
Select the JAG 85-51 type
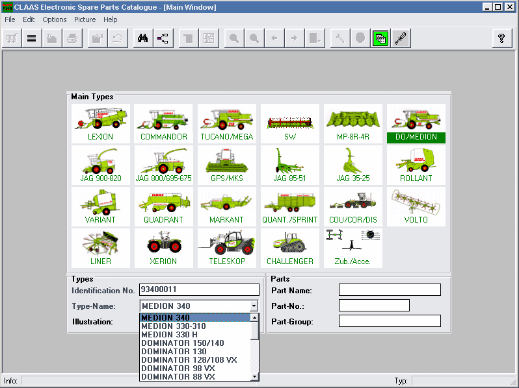pos(290,165)
